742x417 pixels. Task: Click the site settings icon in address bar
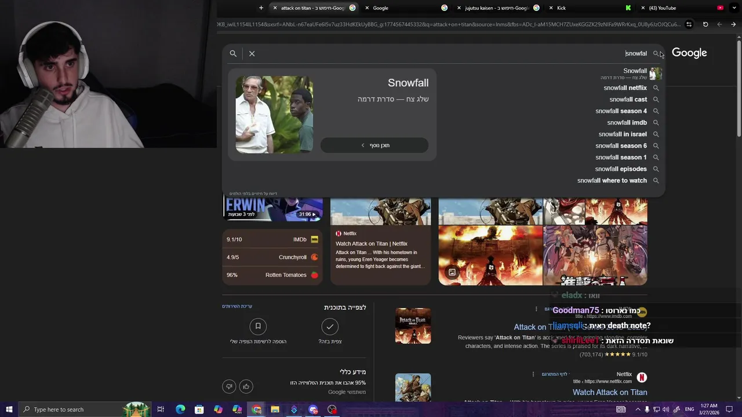(x=689, y=24)
